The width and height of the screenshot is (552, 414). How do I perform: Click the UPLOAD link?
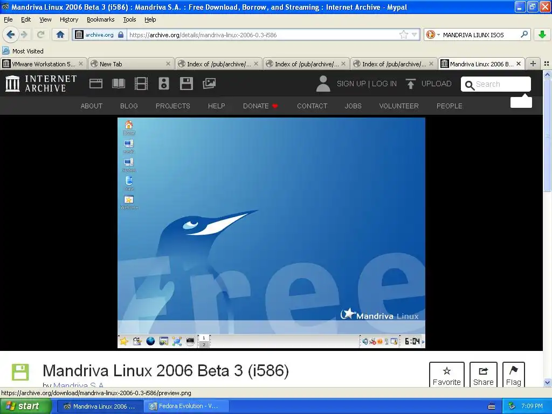(436, 84)
